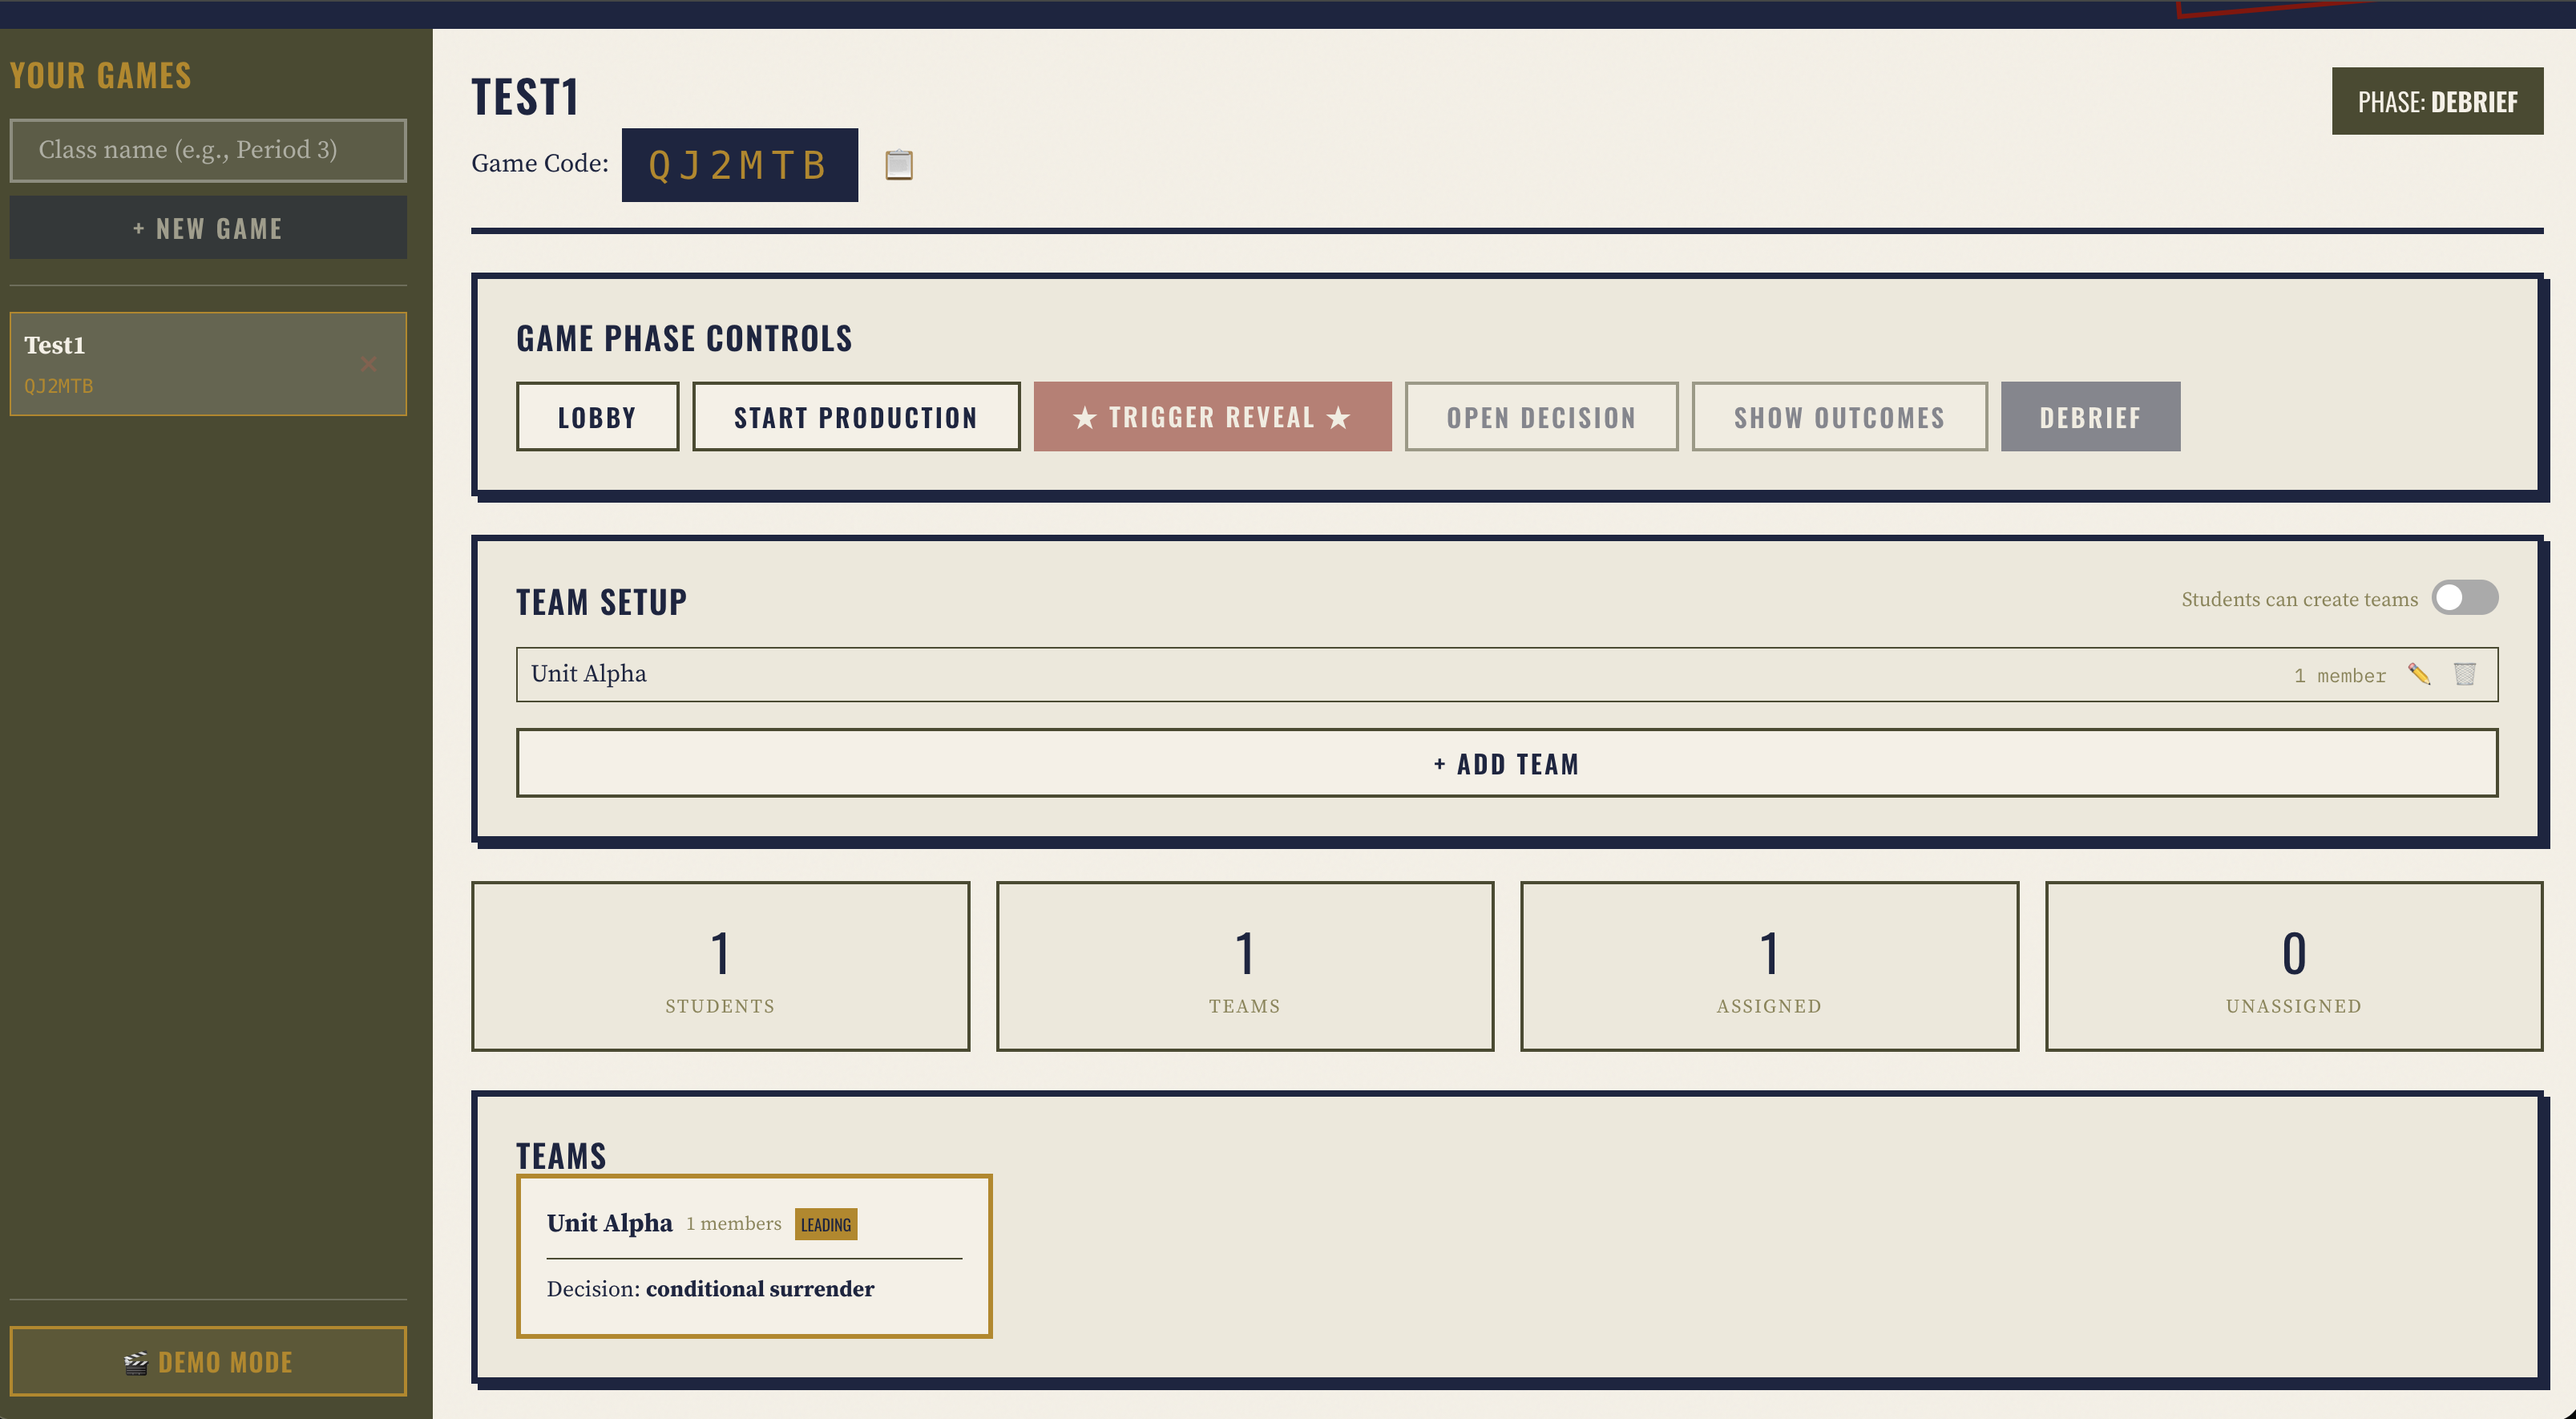Click the LEADING badge on Unit Alpha
Image resolution: width=2576 pixels, height=1419 pixels.
(826, 1225)
